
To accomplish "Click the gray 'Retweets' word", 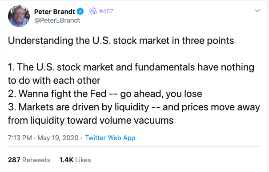I will point(36,160).
